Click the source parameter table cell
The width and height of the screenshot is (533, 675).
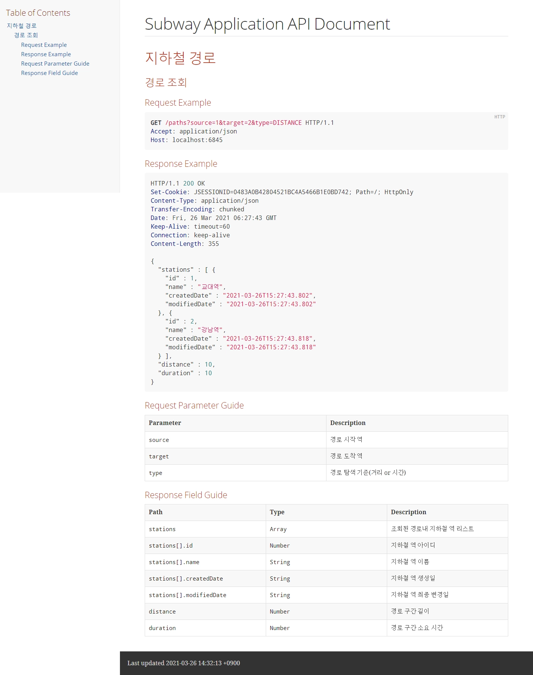pos(159,440)
